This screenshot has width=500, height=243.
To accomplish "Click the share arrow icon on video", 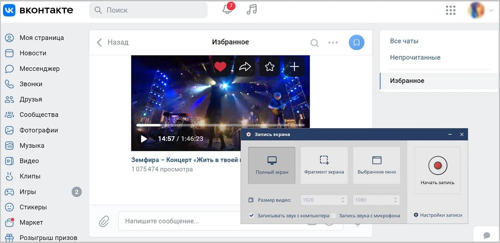I will pos(245,66).
